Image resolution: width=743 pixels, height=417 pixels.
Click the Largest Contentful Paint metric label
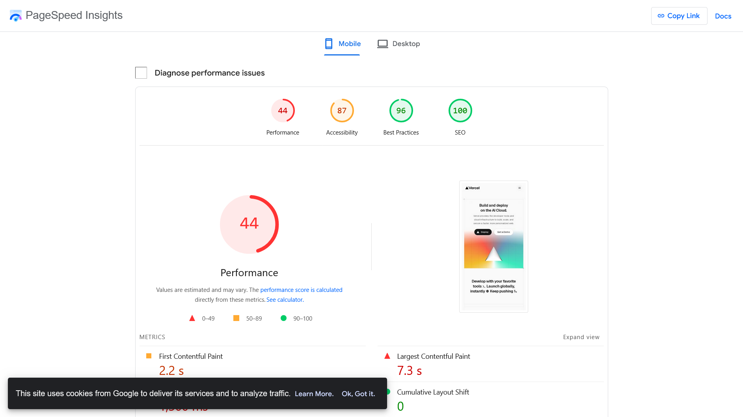coord(434,356)
